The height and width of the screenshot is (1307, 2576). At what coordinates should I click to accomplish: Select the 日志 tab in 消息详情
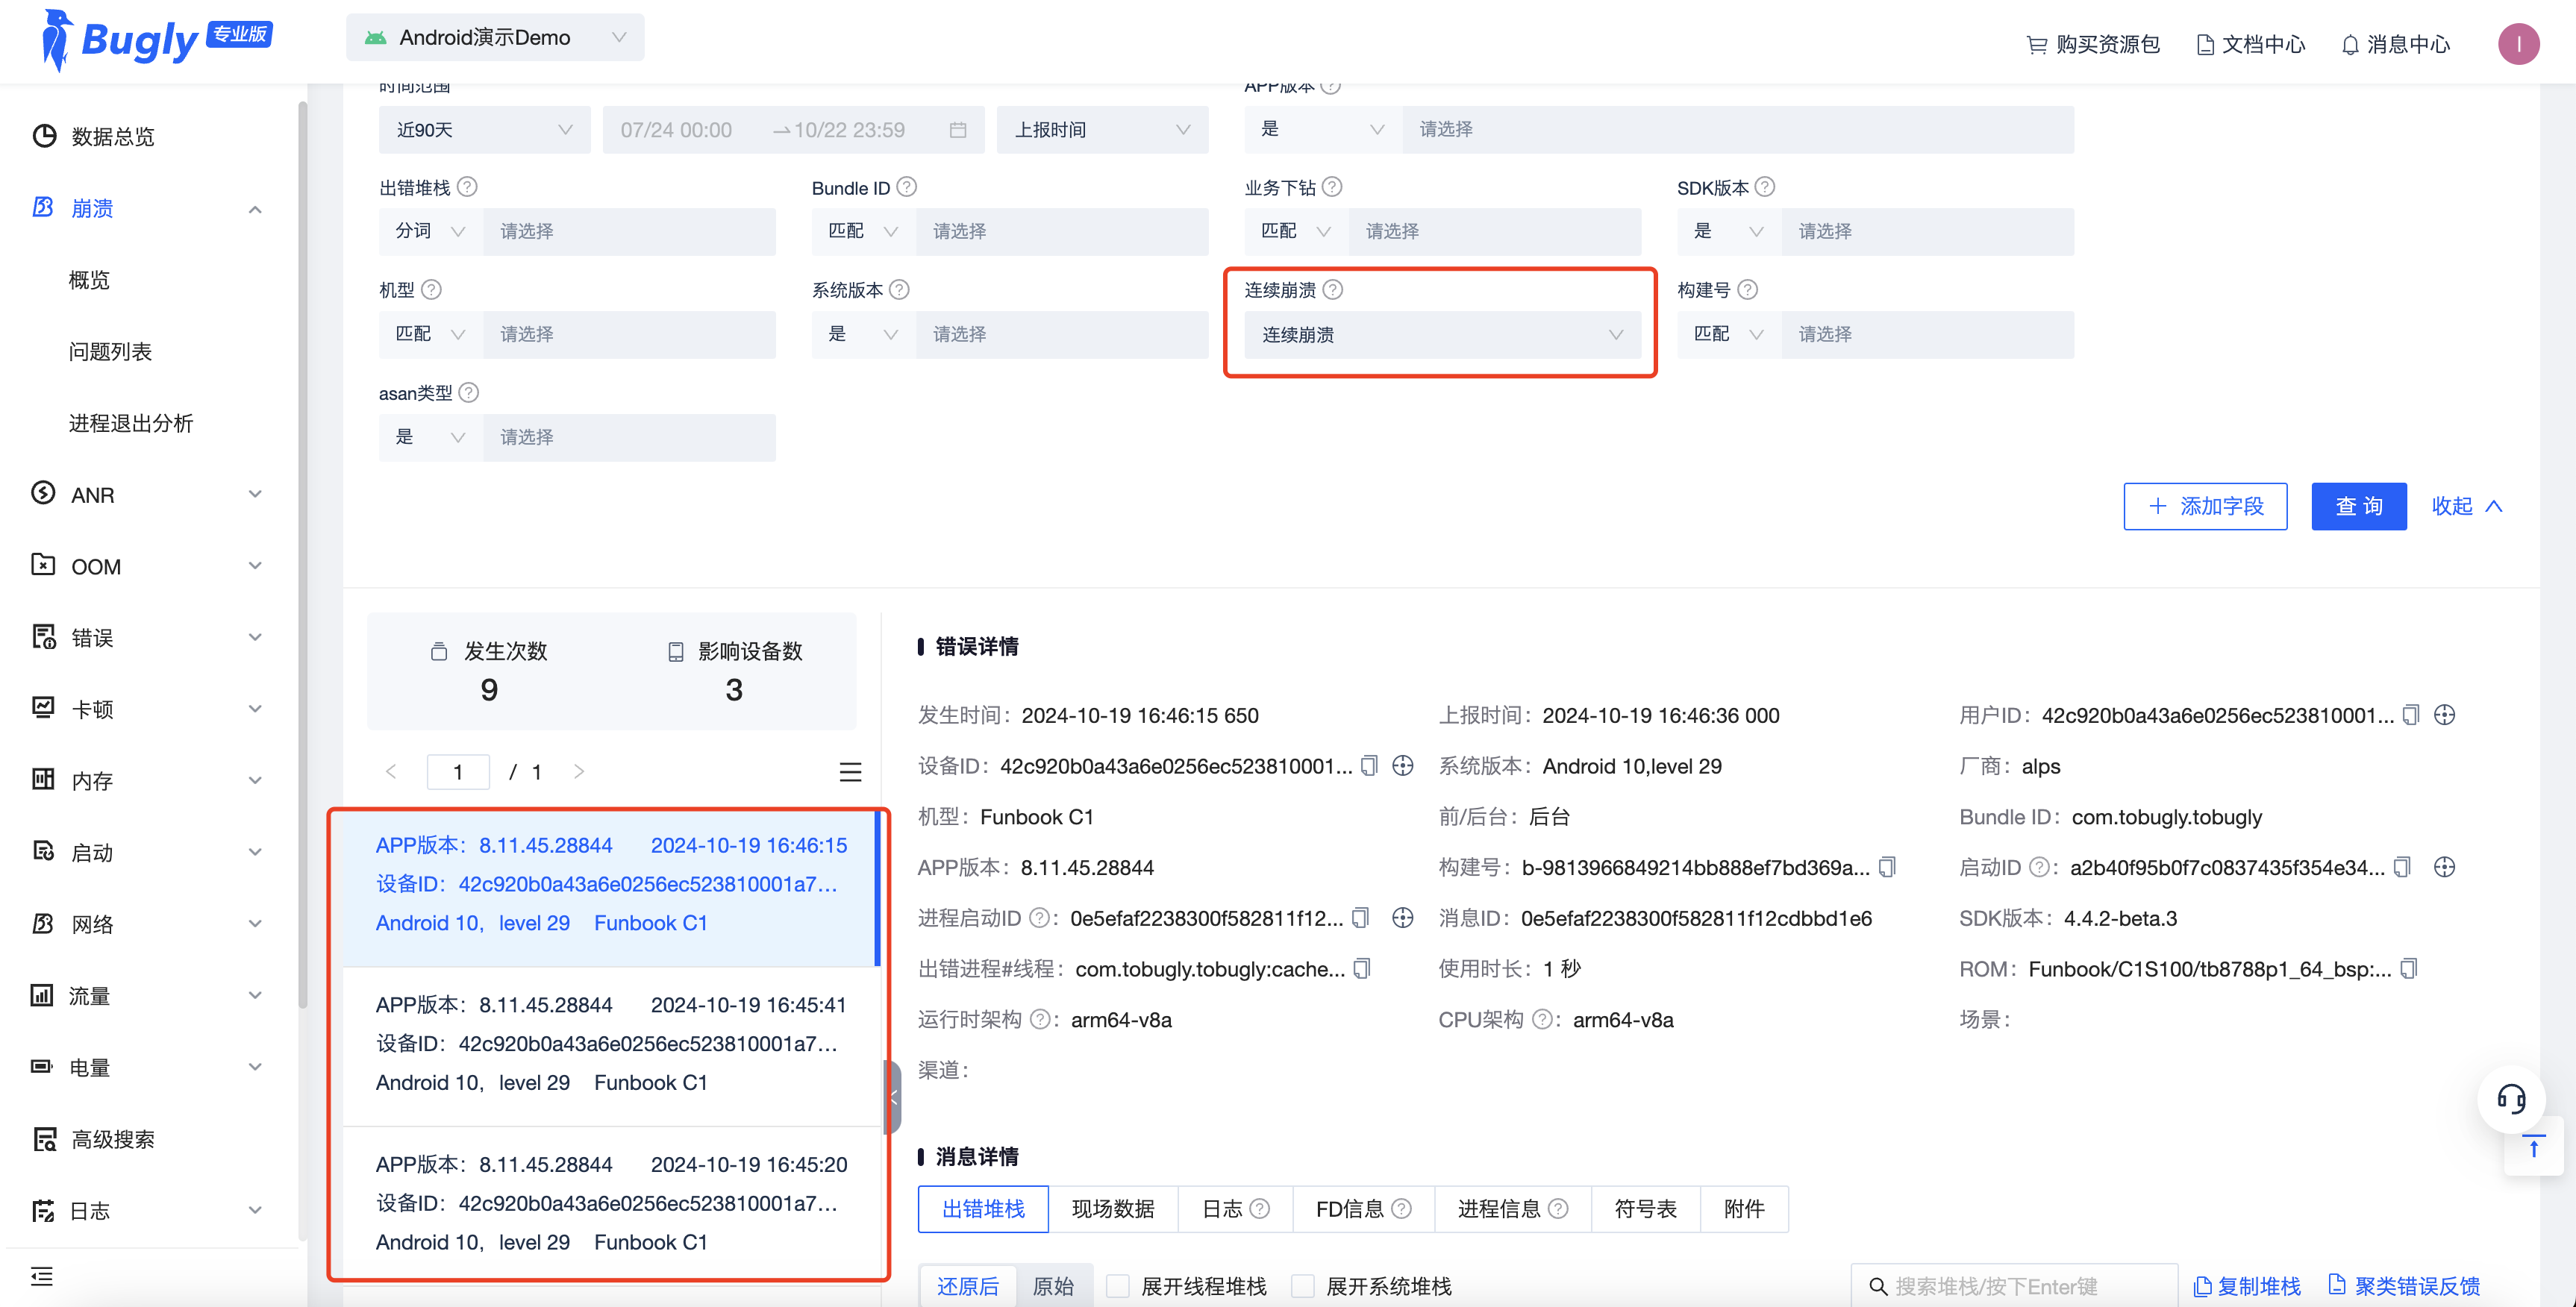(x=1235, y=1209)
